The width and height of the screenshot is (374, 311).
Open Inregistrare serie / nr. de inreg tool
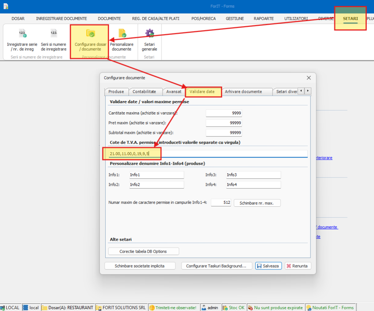22,40
